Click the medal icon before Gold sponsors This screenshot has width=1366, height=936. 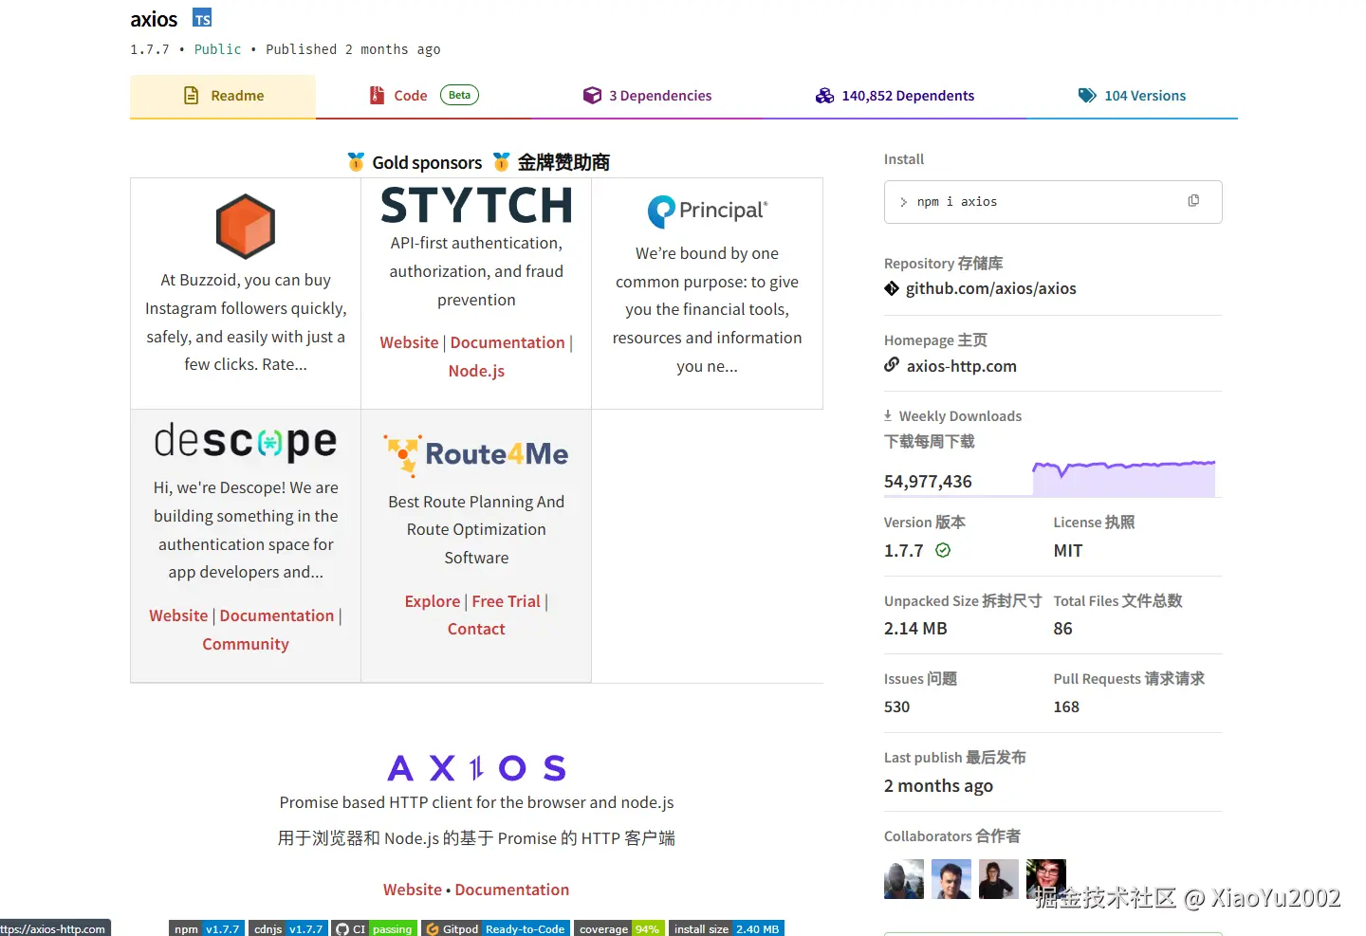[356, 162]
